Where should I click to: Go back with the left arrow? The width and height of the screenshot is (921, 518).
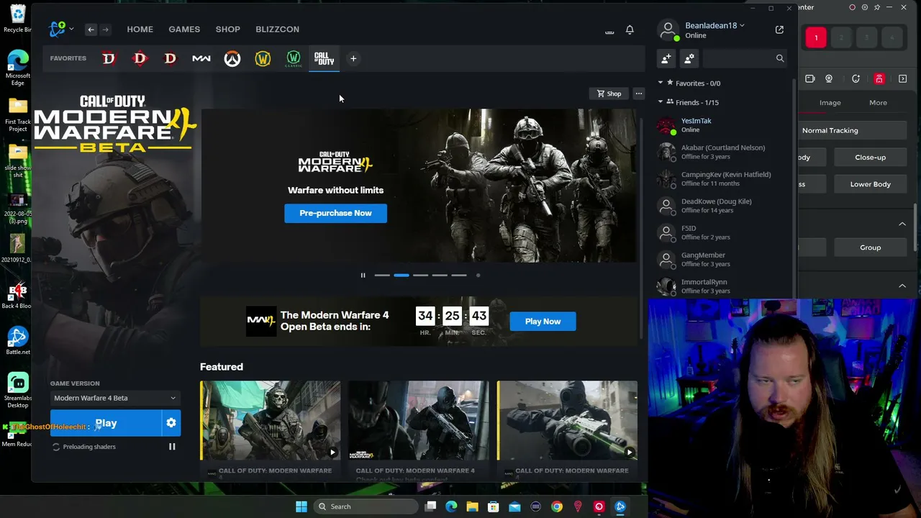[91, 29]
